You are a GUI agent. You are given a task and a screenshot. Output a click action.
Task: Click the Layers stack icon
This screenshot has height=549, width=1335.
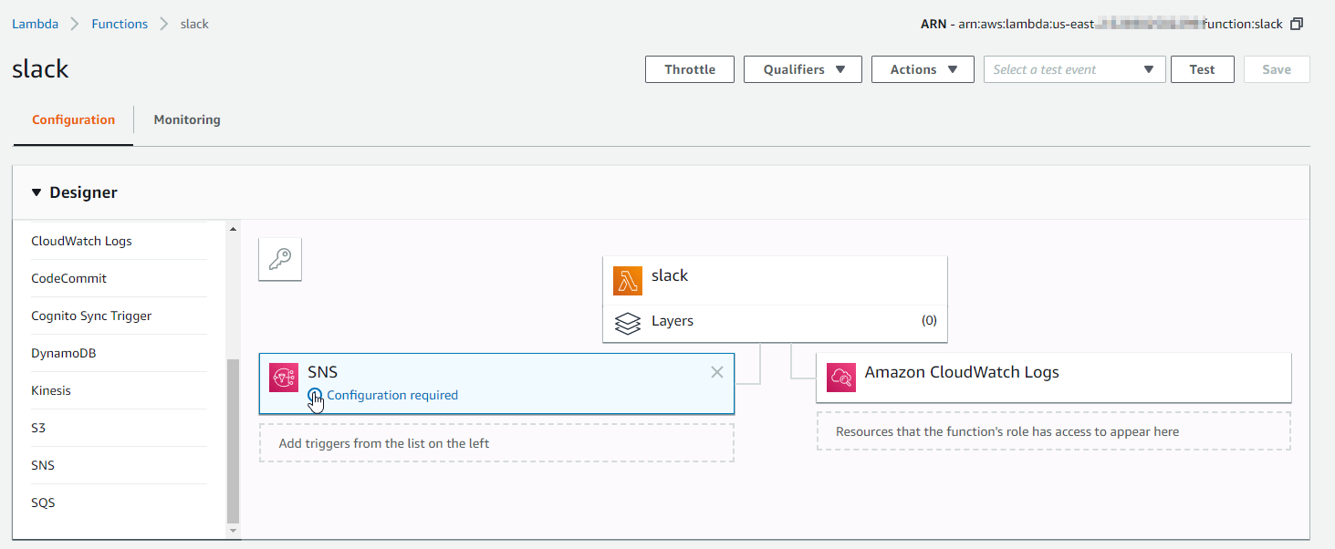(628, 323)
